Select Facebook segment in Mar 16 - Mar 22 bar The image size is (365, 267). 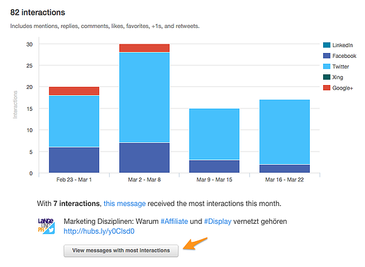click(285, 169)
